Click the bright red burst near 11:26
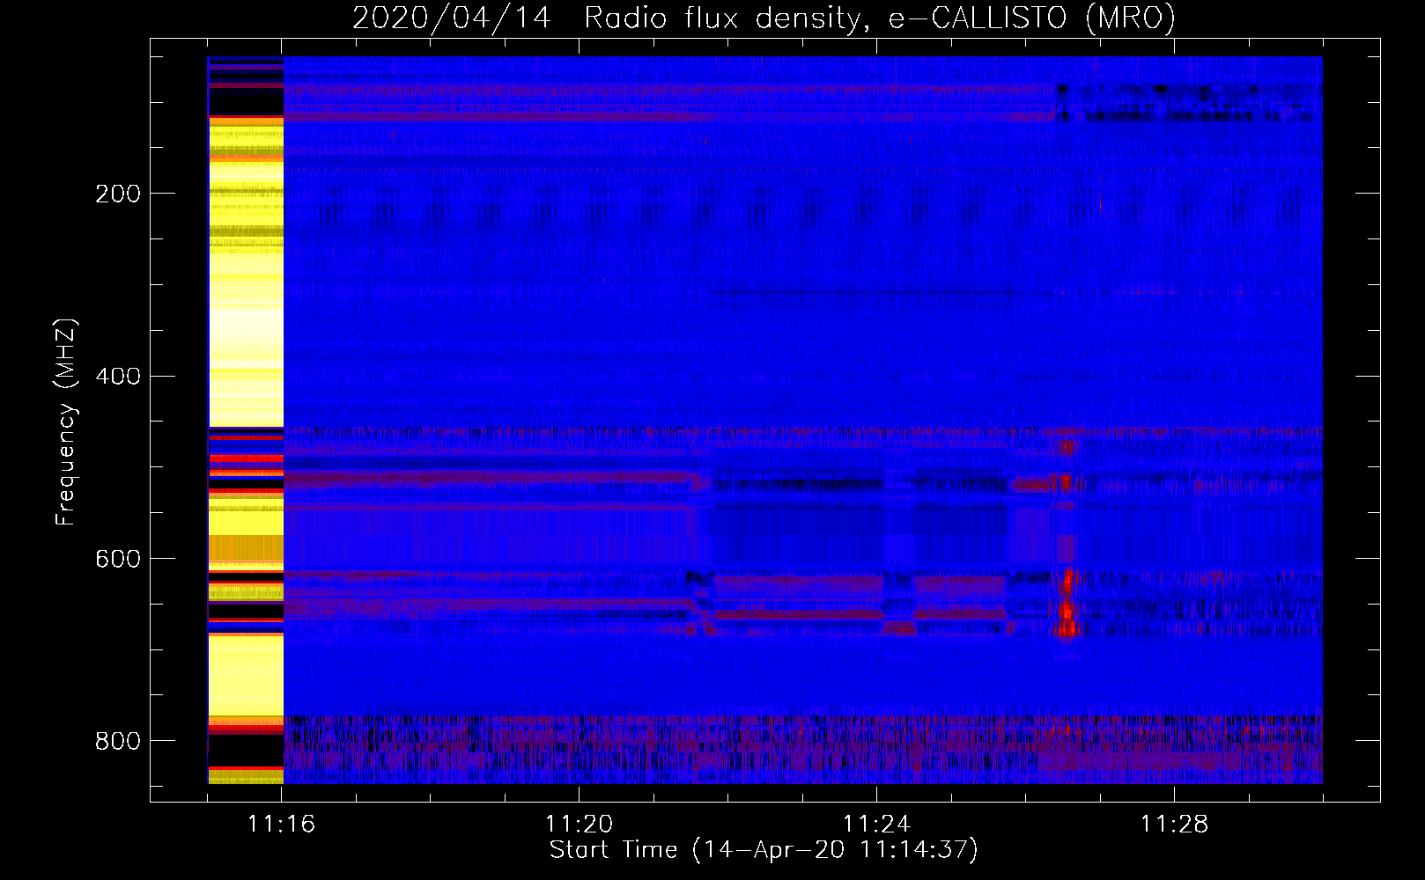Image resolution: width=1425 pixels, height=880 pixels. click(1067, 604)
